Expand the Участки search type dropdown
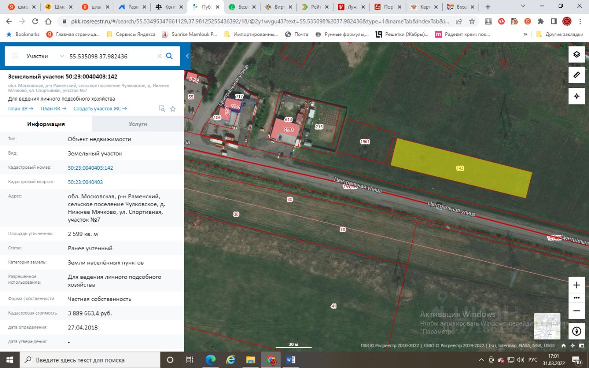The width and height of the screenshot is (589, 368). [62, 56]
